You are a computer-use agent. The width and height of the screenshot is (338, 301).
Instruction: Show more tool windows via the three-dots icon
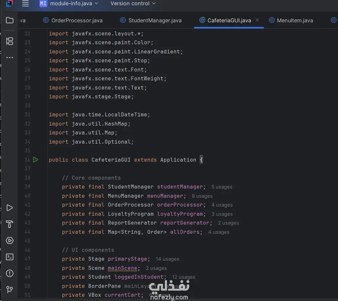[x=10, y=58]
